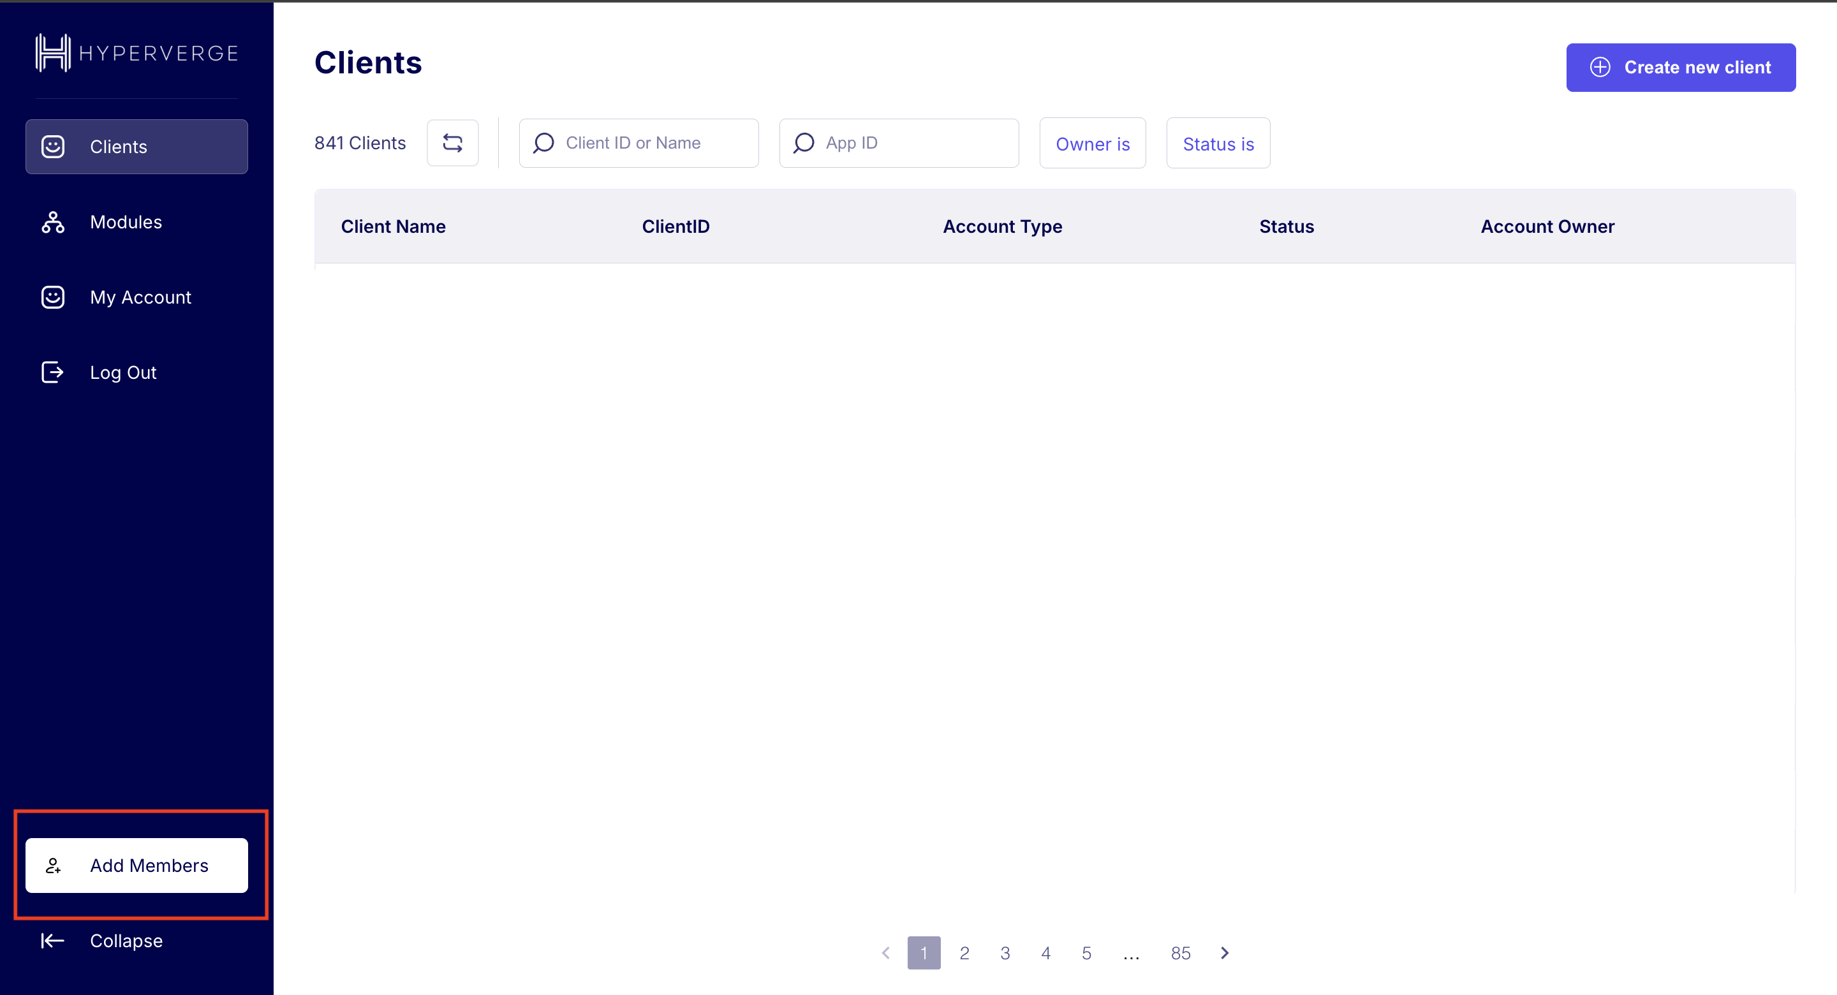Refresh the clients list with the sync icon
The width and height of the screenshot is (1837, 995).
[x=453, y=142]
